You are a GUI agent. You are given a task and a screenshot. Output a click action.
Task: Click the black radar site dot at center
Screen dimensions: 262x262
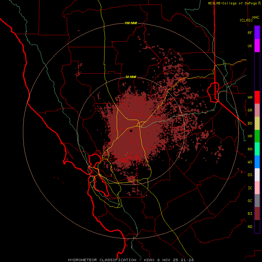point(131,131)
